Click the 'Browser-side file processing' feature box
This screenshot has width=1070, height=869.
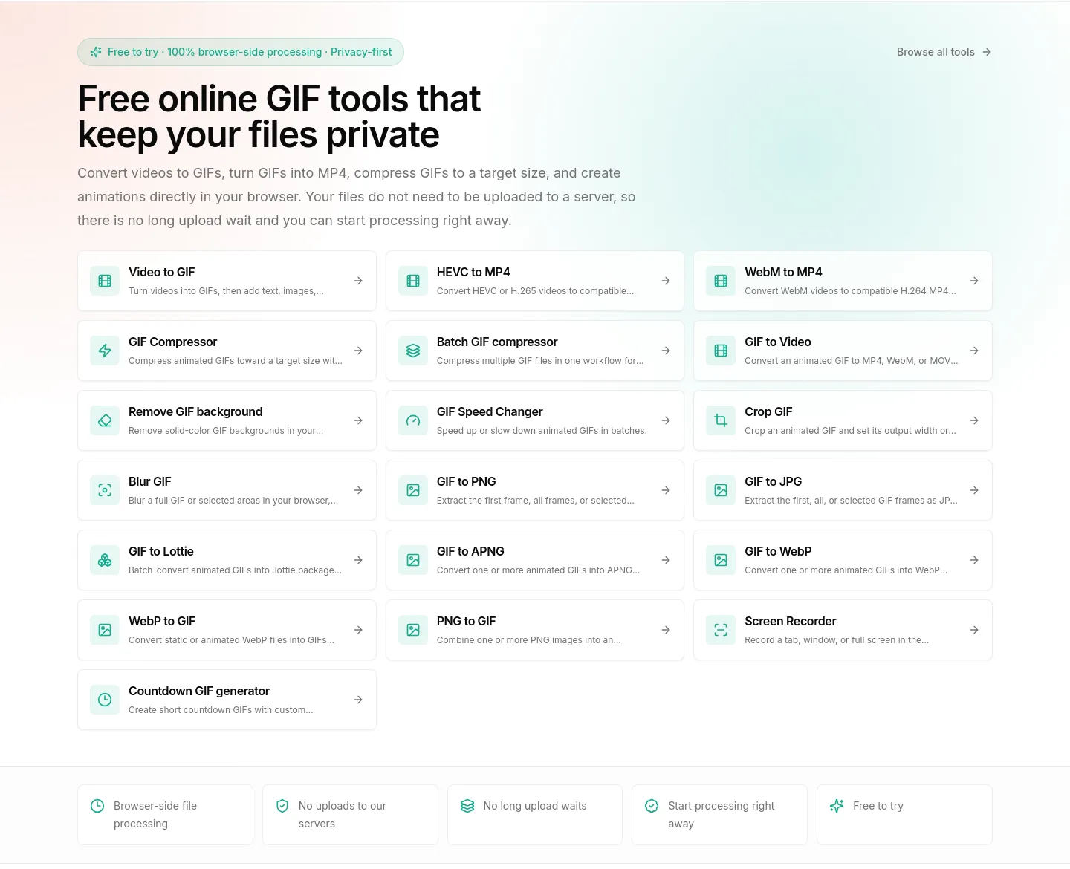point(165,815)
